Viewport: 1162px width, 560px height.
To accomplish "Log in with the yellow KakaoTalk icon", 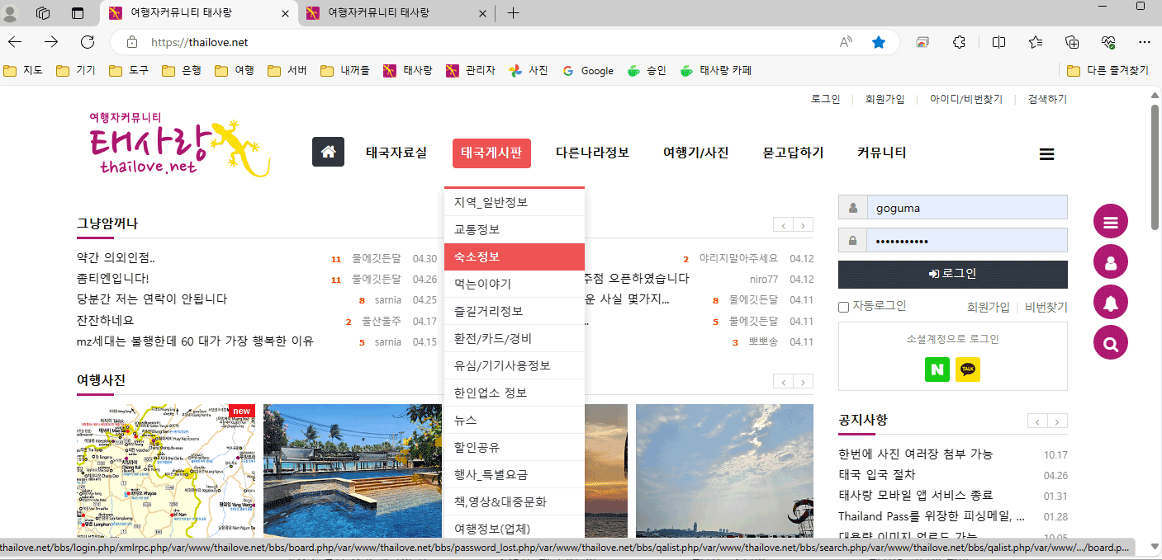I will pyautogui.click(x=967, y=369).
